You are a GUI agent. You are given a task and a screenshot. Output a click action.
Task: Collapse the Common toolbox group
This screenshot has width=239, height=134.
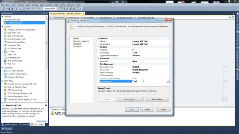(x=3, y=26)
